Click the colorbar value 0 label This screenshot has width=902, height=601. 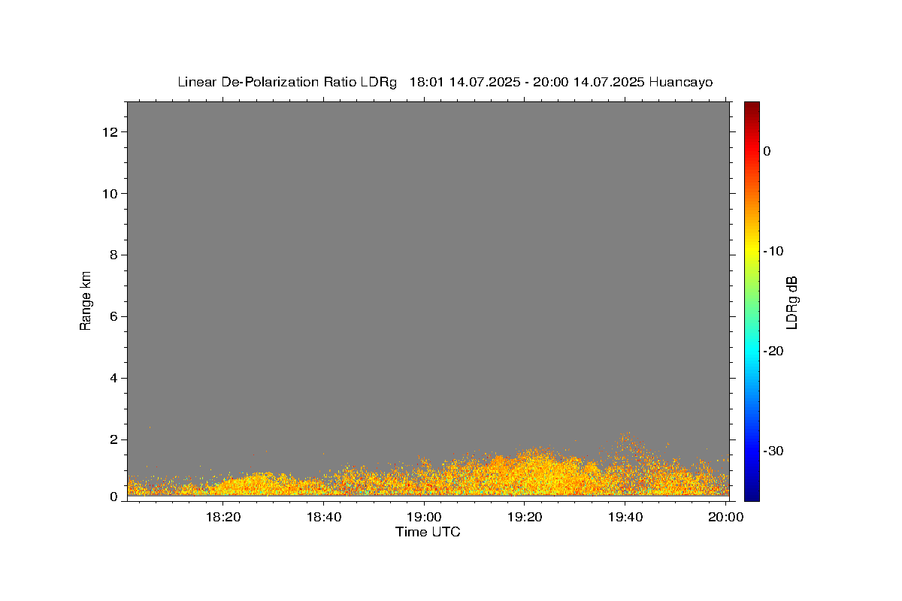point(767,151)
